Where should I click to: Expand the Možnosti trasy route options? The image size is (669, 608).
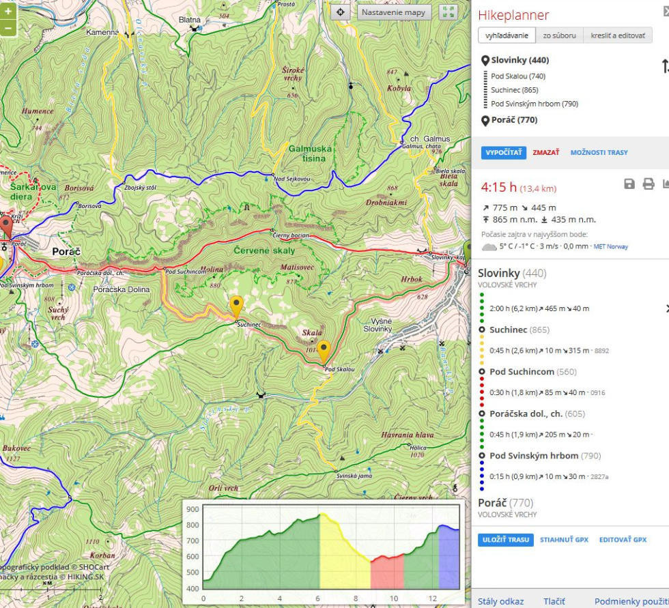599,153
